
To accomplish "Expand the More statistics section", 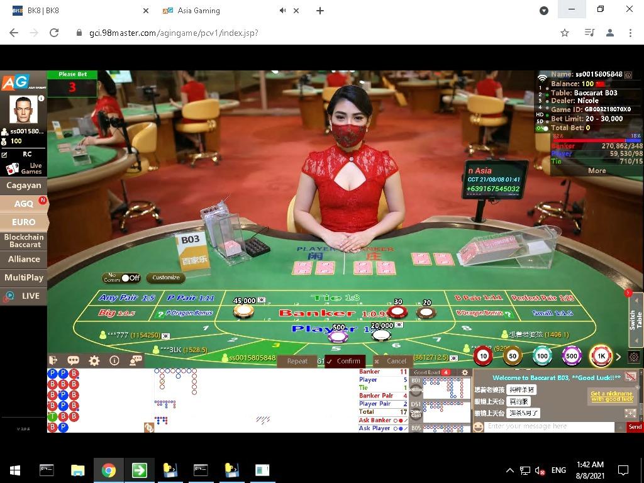I will pyautogui.click(x=597, y=170).
